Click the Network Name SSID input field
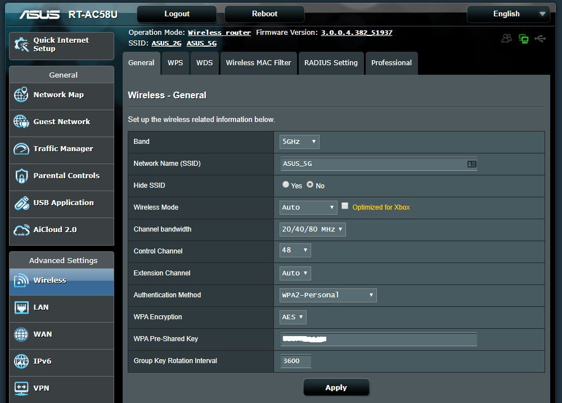Screen dimensions: 562x403 pos(379,164)
